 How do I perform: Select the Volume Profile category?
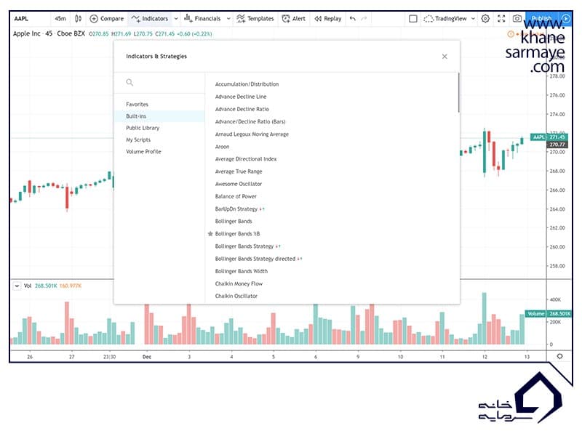pos(159,152)
